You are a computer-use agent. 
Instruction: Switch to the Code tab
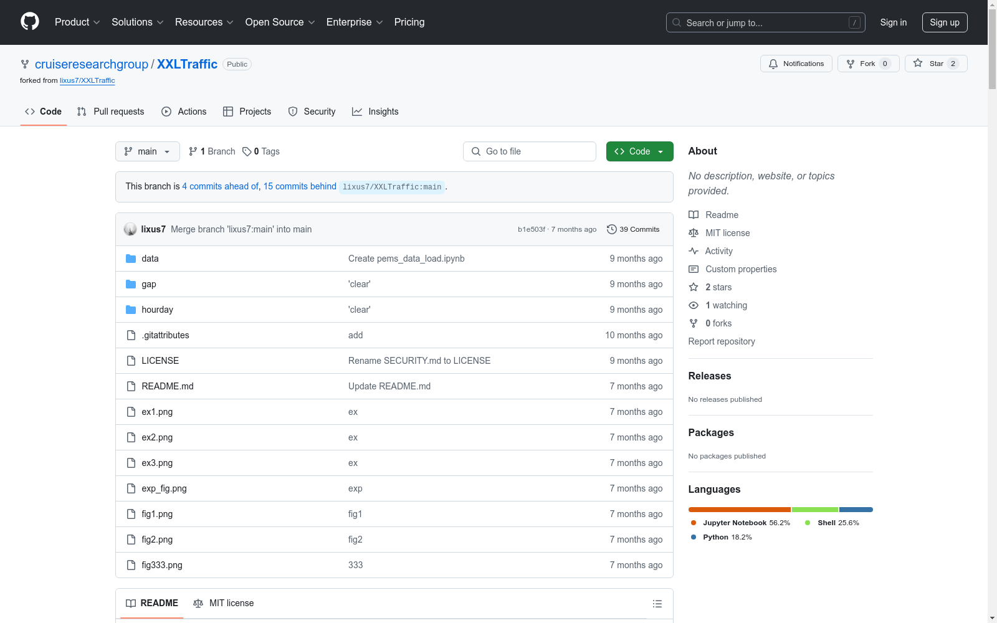click(x=44, y=112)
